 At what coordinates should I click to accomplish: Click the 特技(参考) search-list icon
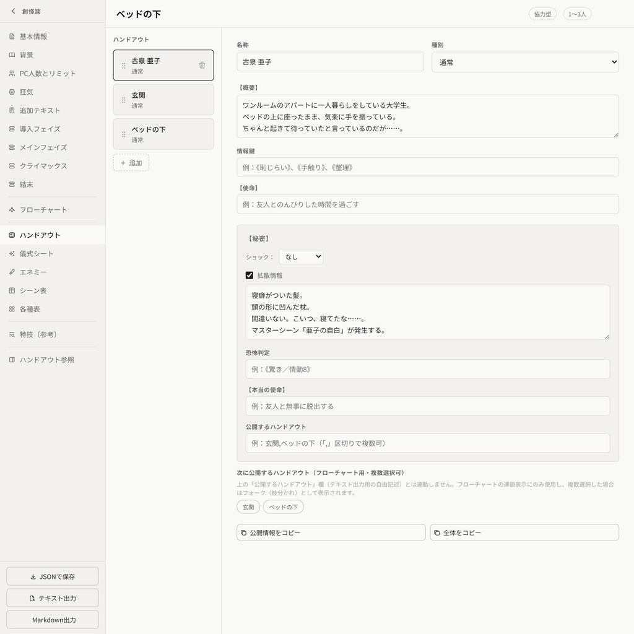point(12,334)
